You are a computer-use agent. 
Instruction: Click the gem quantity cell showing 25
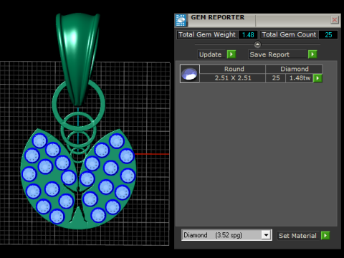pyautogui.click(x=276, y=78)
